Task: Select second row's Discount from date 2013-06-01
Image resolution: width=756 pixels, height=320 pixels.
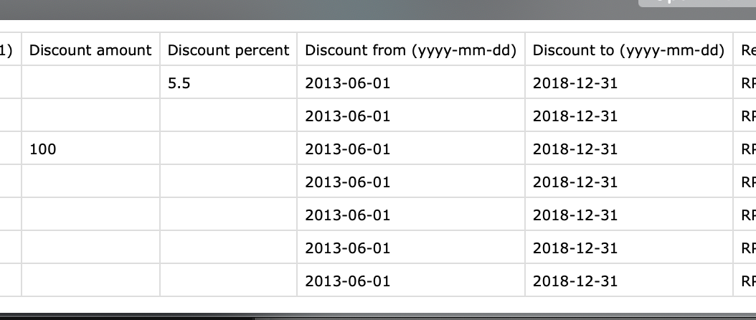Action: tap(411, 116)
